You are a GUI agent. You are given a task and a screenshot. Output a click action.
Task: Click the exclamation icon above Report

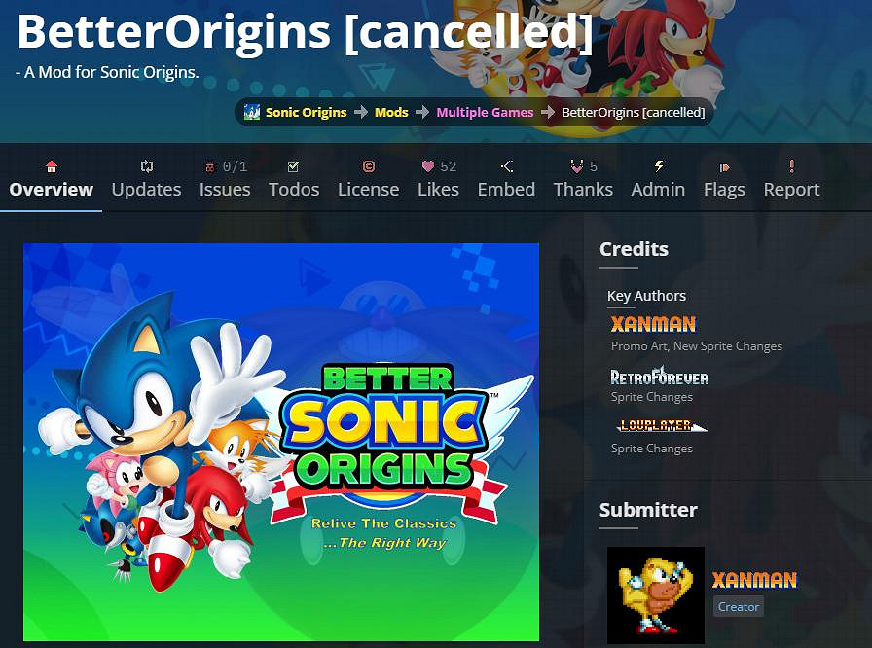pyautogui.click(x=792, y=165)
